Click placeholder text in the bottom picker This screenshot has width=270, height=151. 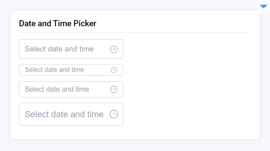64,114
